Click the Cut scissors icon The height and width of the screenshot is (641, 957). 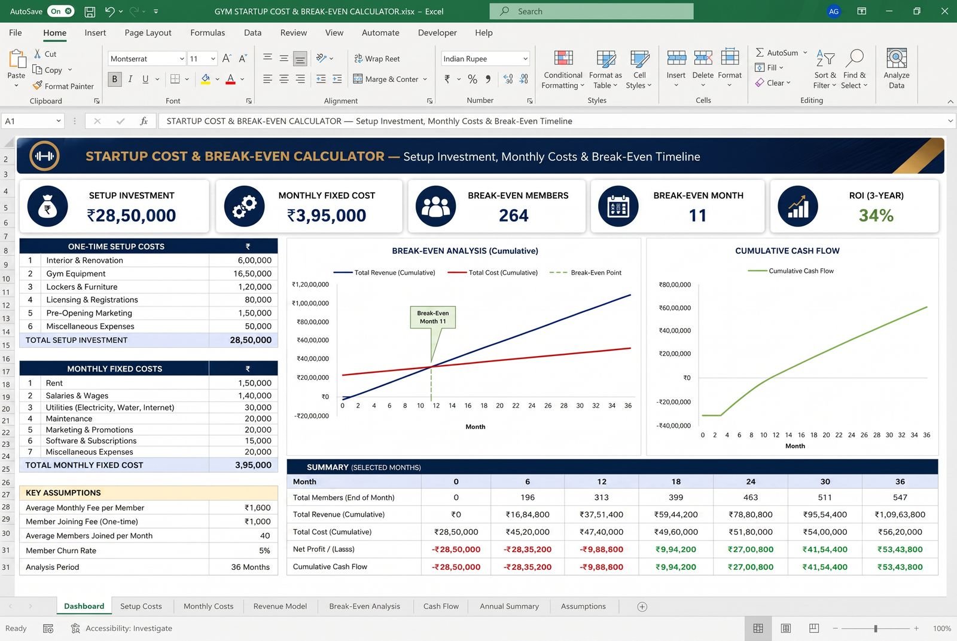click(x=37, y=54)
